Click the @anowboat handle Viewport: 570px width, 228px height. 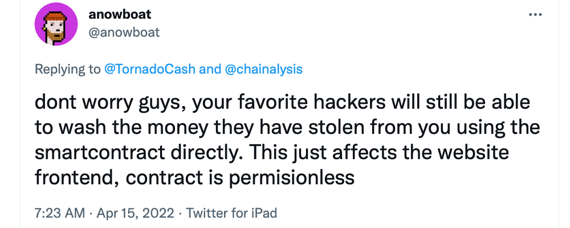tap(124, 32)
